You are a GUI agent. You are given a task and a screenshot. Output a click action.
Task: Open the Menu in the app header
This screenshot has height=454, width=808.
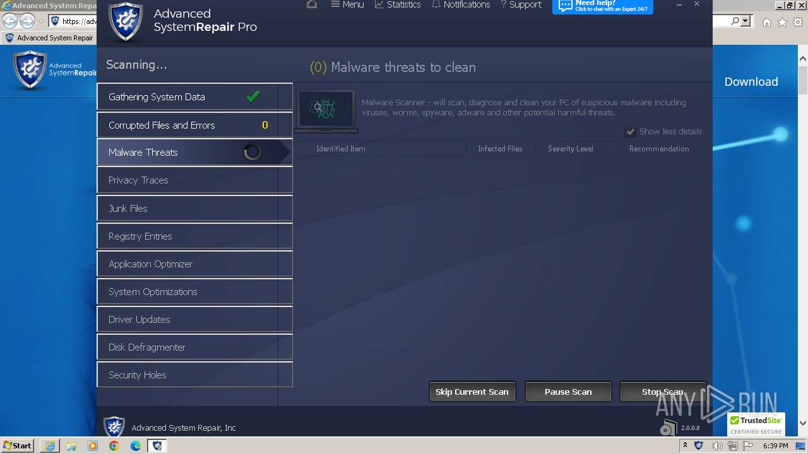click(347, 4)
